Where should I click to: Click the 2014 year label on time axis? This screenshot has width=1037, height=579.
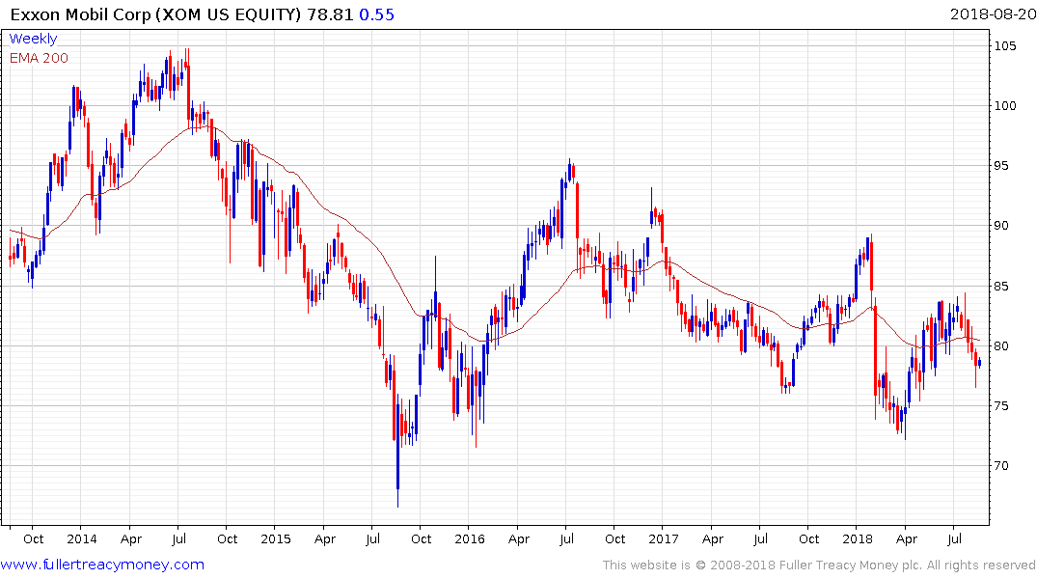(x=82, y=538)
